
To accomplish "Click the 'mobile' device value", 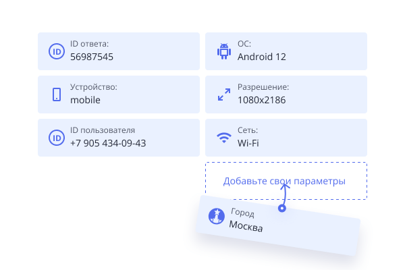I will 85,100.
